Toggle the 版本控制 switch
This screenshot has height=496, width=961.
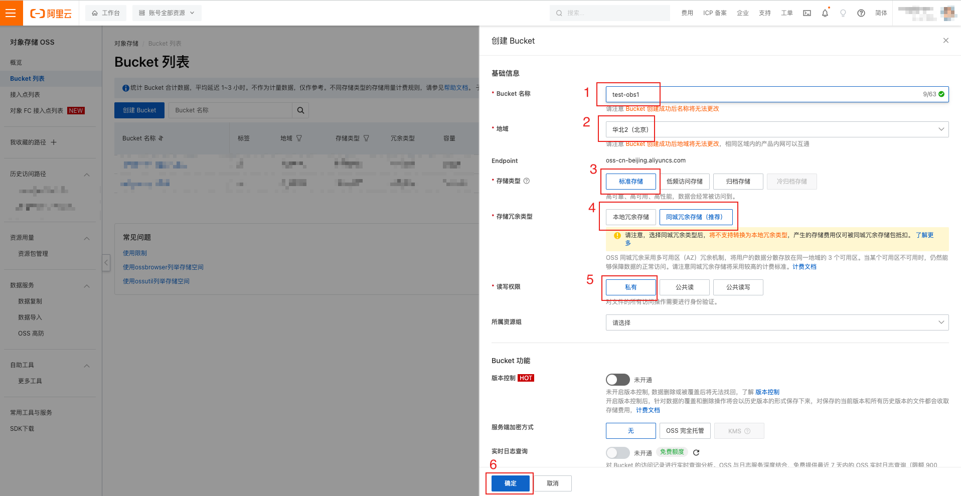coord(617,380)
